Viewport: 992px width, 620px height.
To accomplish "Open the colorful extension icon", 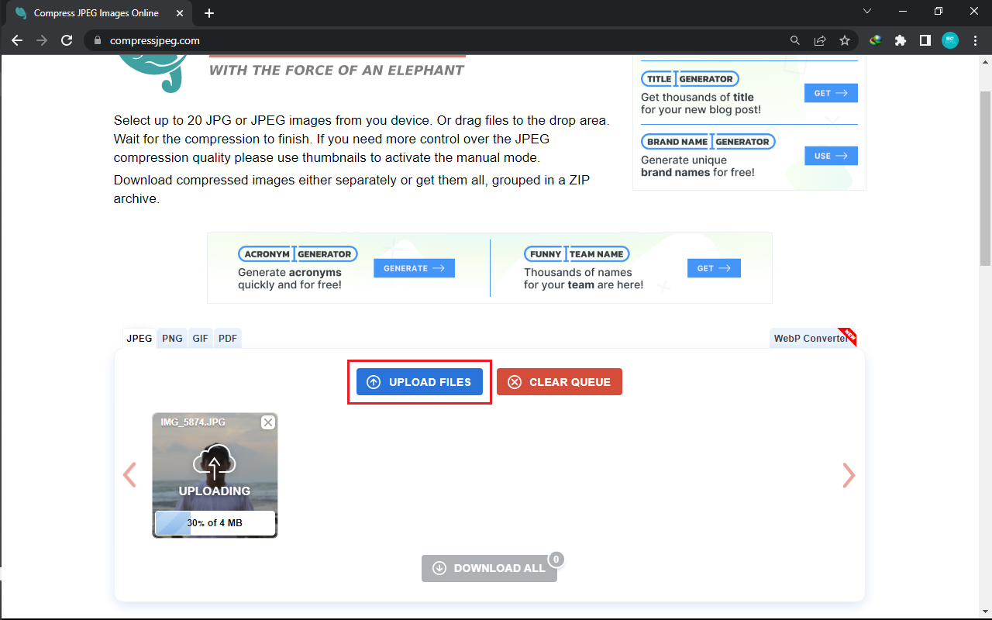I will click(875, 40).
